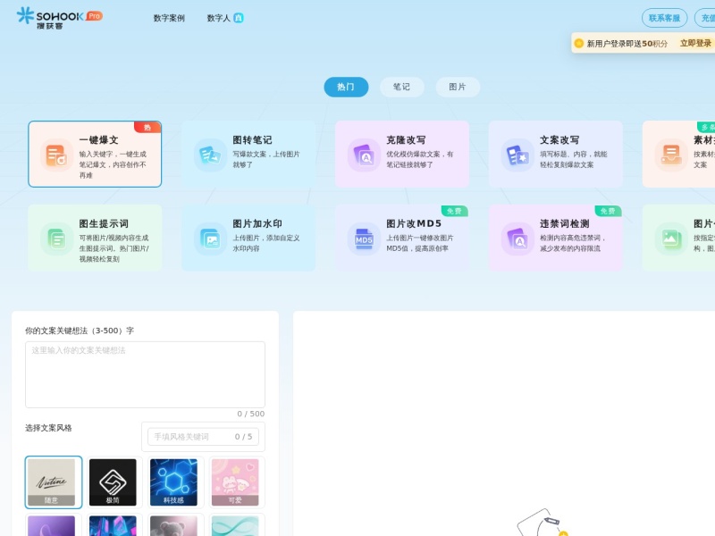Open the 图片加水印 watermark tool icon
This screenshot has width=715, height=536.
[210, 239]
